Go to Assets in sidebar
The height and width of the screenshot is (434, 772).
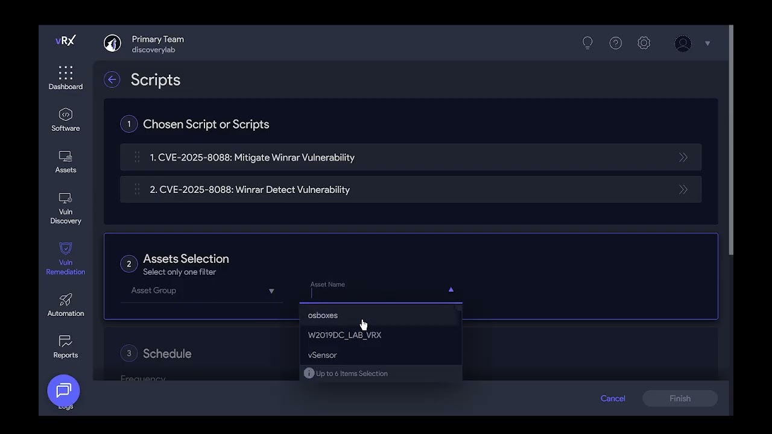(66, 162)
